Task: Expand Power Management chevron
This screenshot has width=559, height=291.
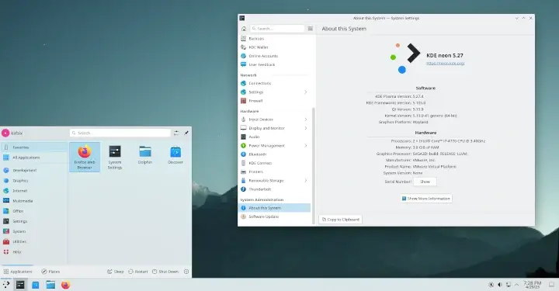Action: tap(306, 145)
